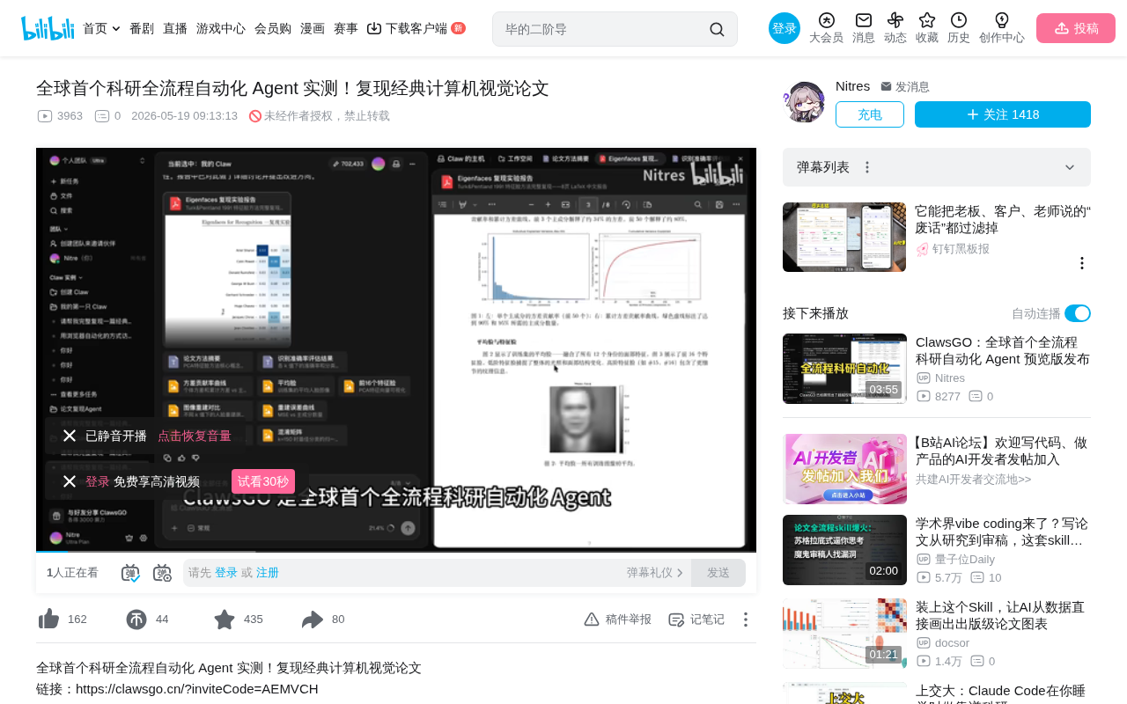Expand the 弹幕列表 panel chevron
This screenshot has width=1127, height=704.
[1070, 167]
